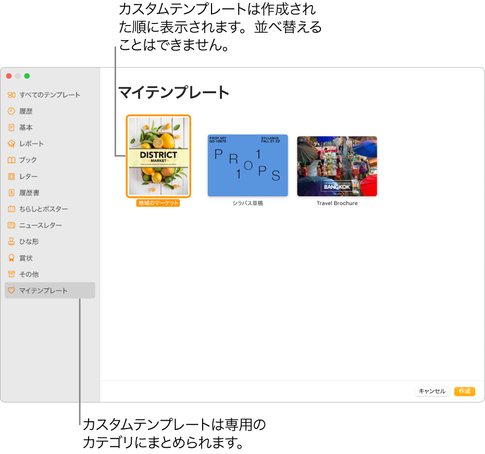Image resolution: width=485 pixels, height=454 pixels.
Task: Pick the Bangkok Travel Brochure thumbnail
Action: 337,166
